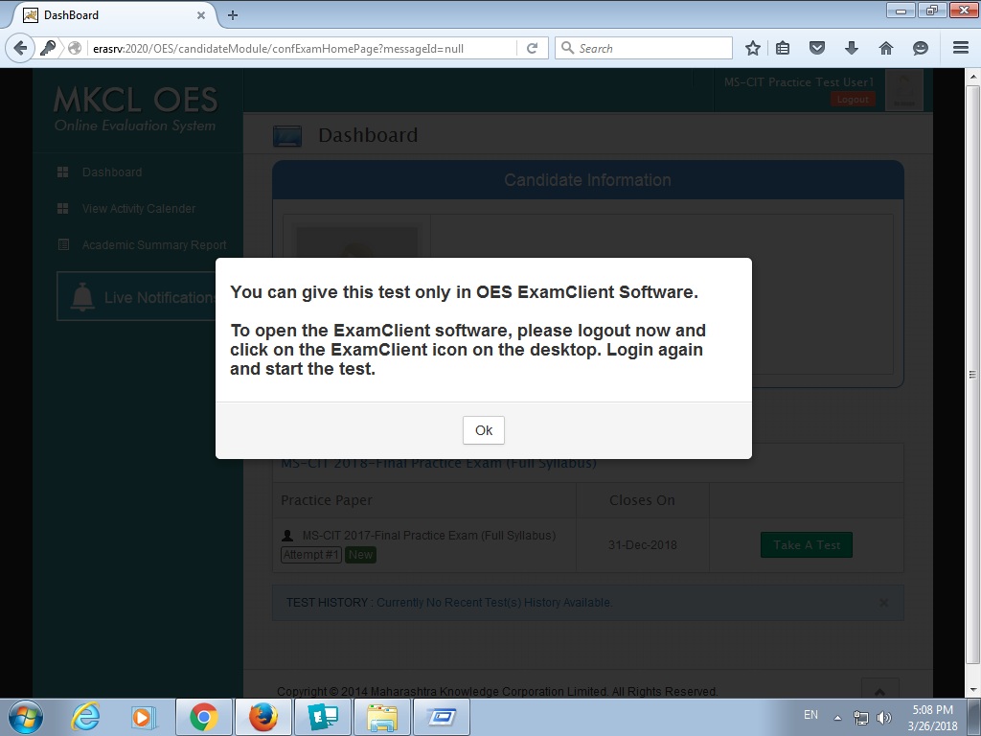Launch Internet Explorer from the taskbar
Image resolution: width=981 pixels, height=736 pixels.
point(85,717)
